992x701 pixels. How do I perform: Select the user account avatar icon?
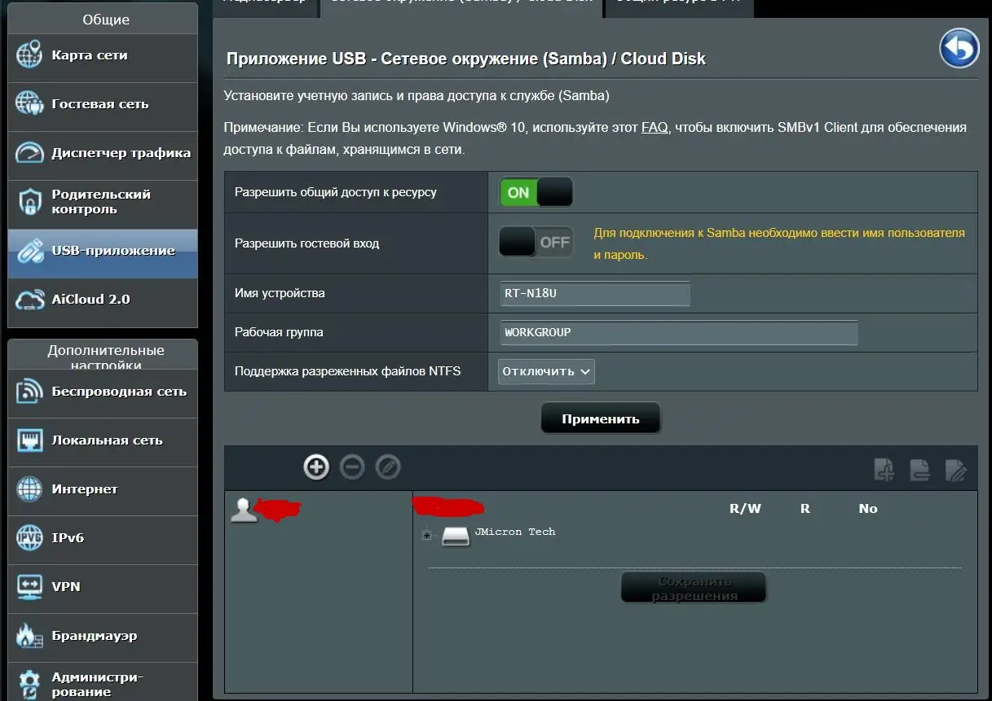243,510
